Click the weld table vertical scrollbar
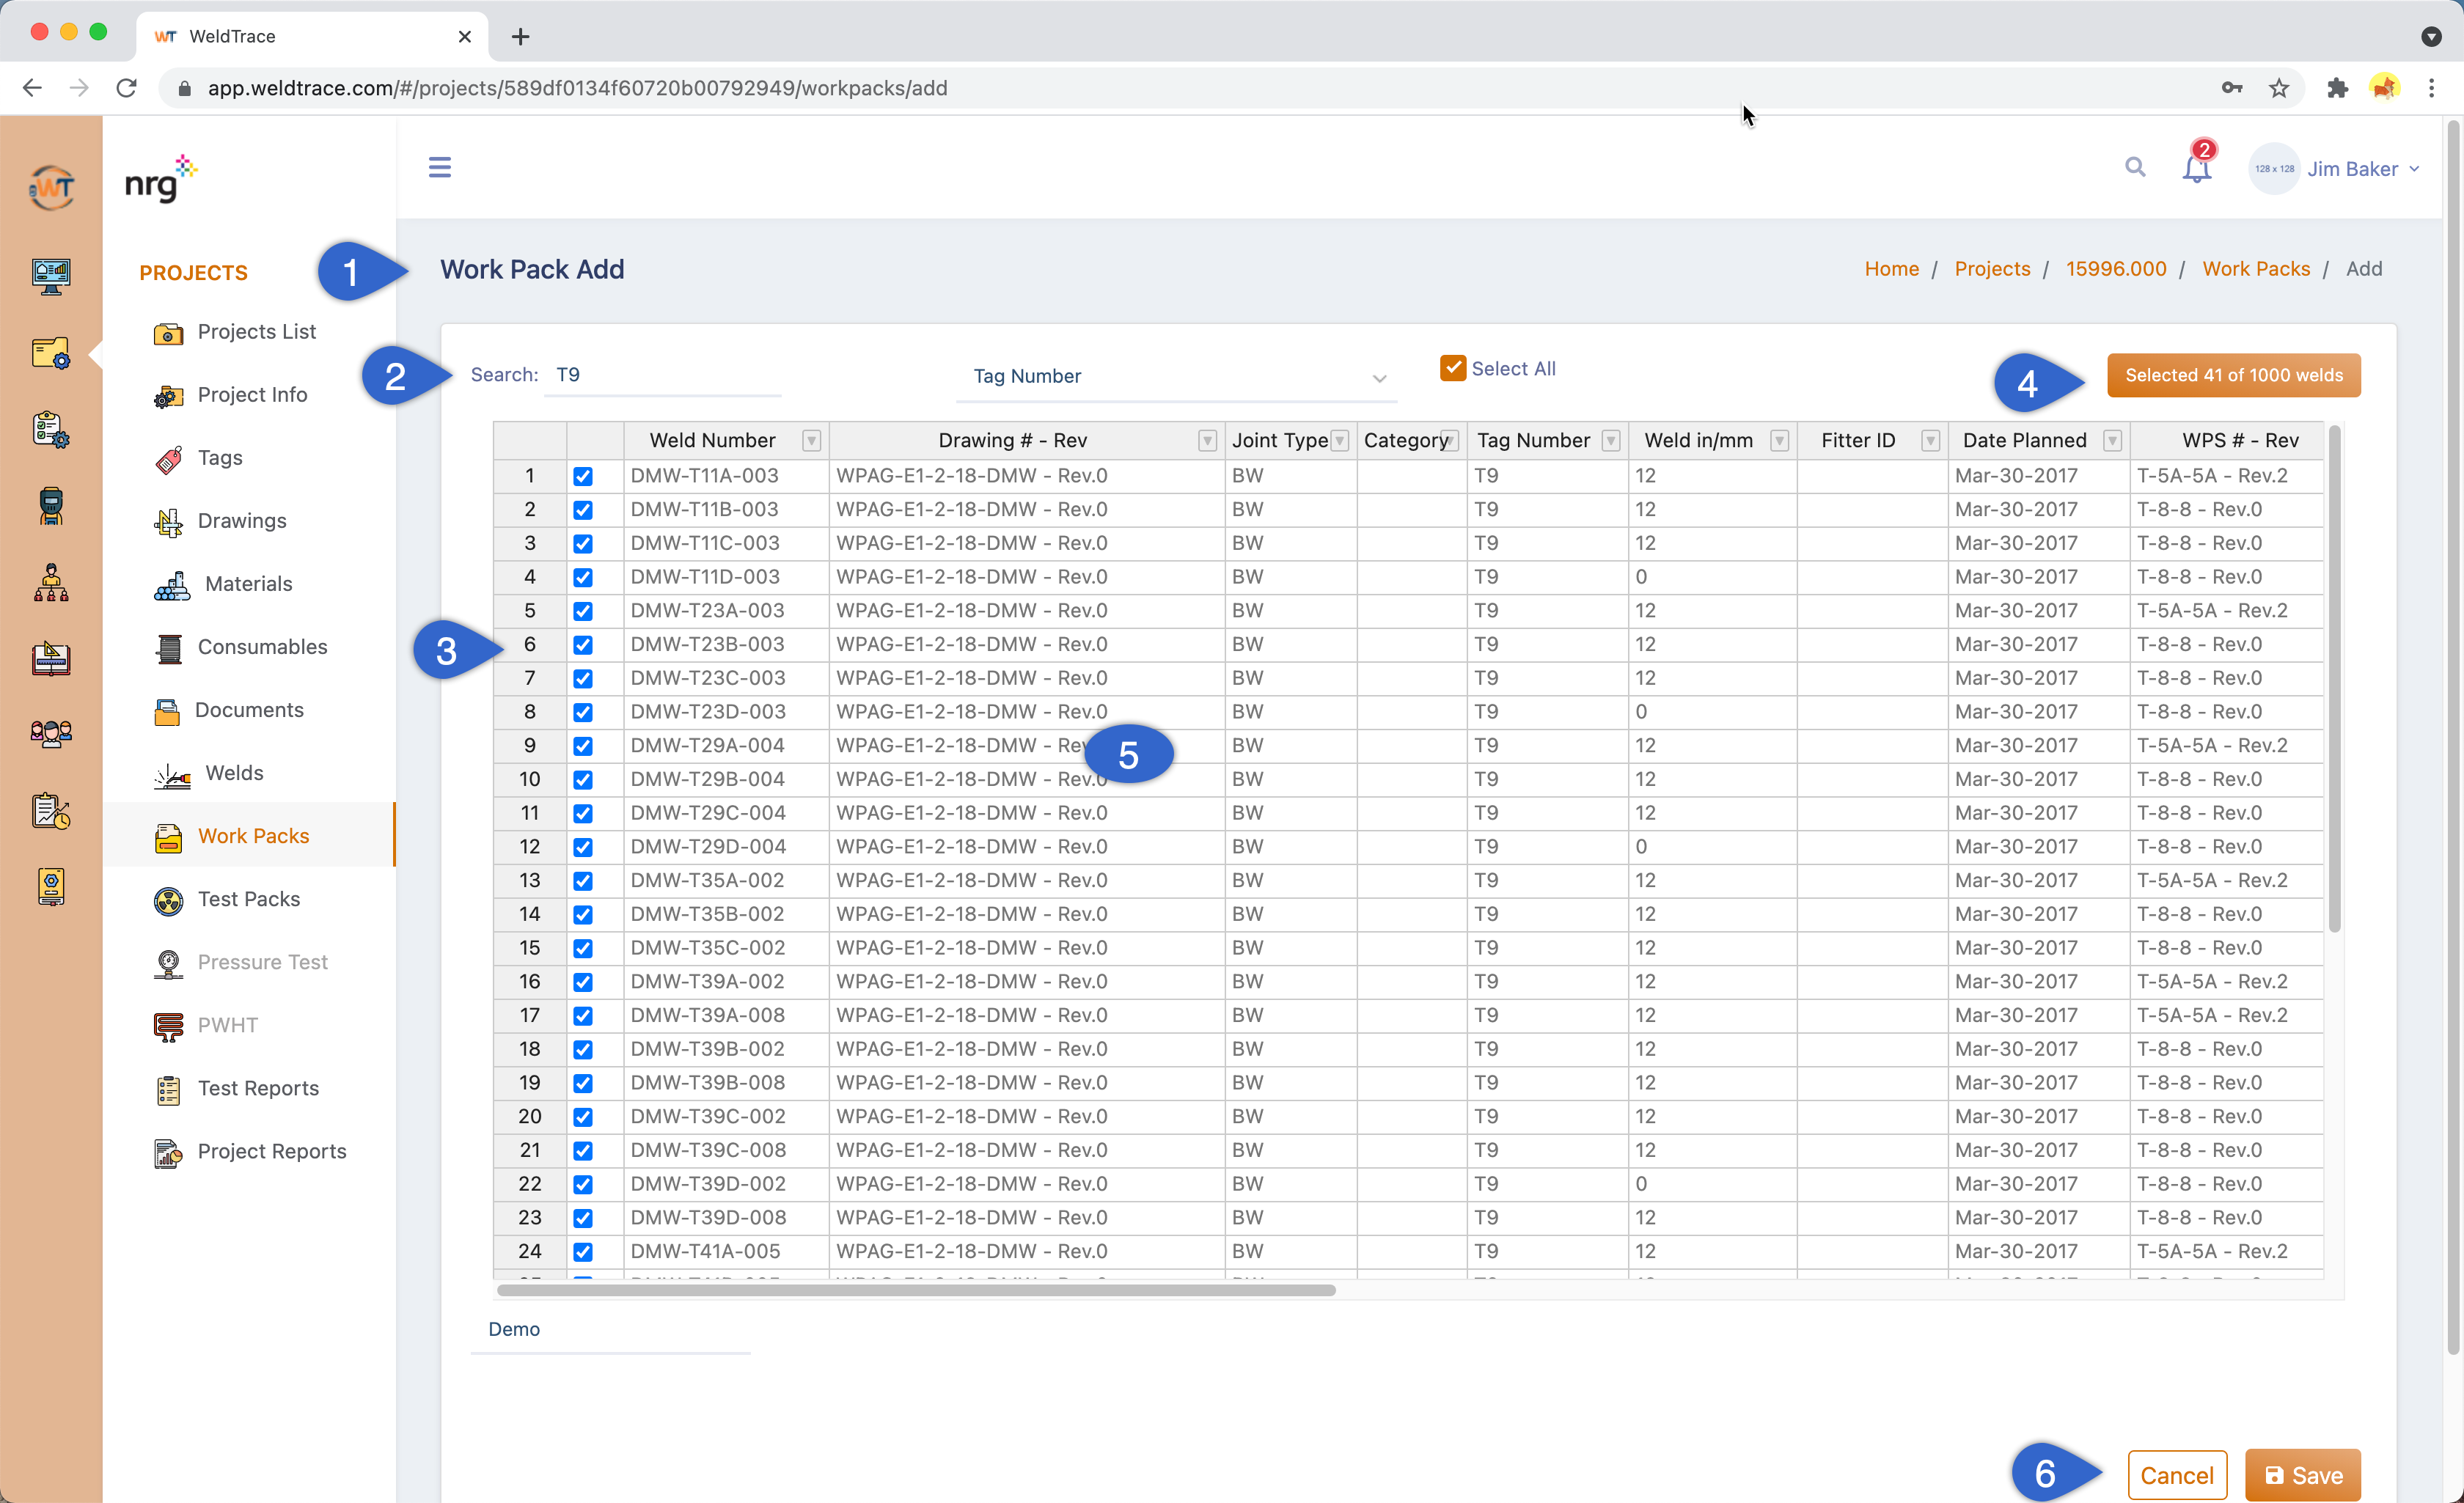The height and width of the screenshot is (1503, 2464). [x=2334, y=680]
